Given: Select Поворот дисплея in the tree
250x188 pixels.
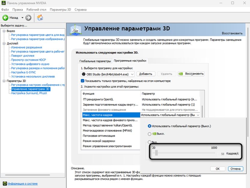Looking at the screenshot, I should tap(23, 56).
